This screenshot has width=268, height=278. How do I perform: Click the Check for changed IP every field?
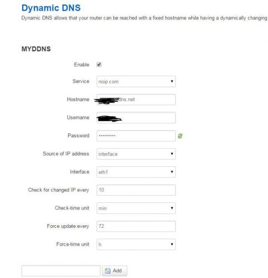point(136,190)
